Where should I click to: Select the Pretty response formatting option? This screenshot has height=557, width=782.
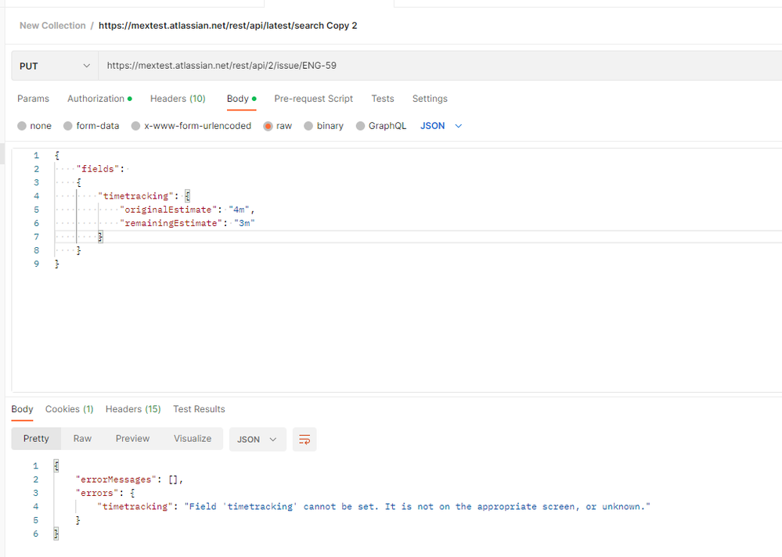(35, 439)
